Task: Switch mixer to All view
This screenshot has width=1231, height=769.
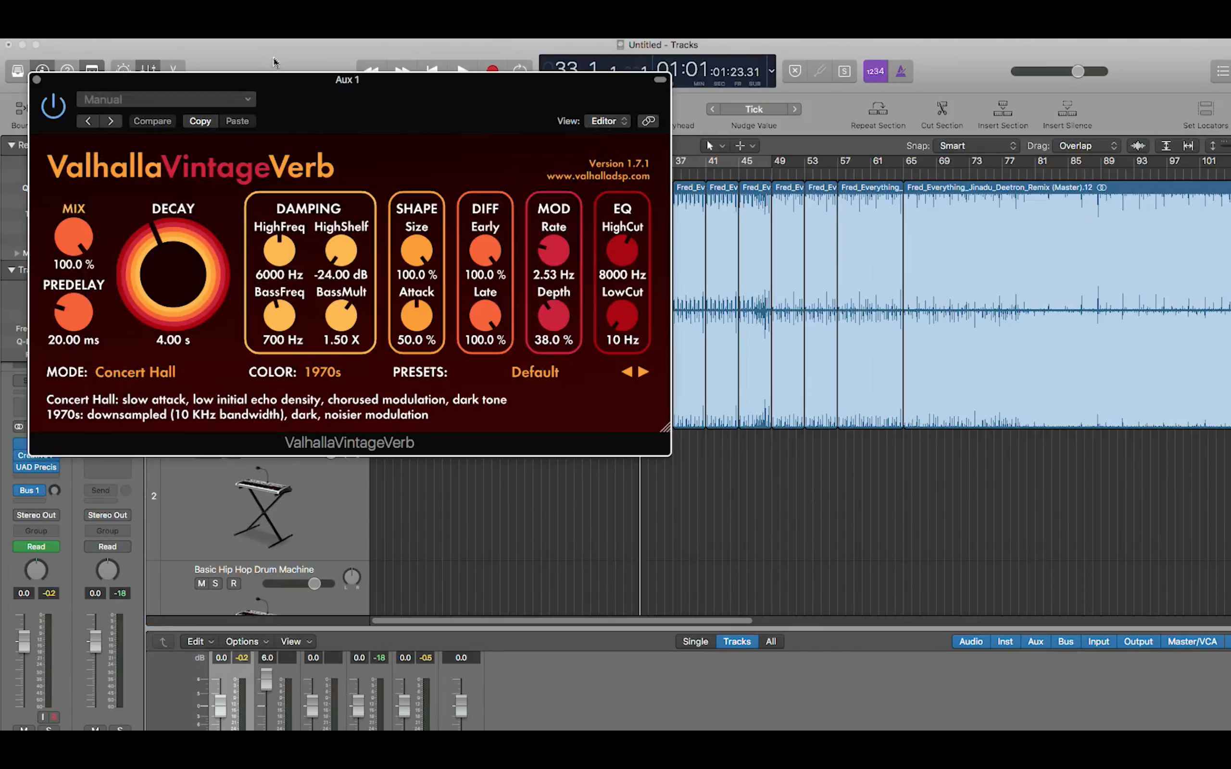Action: click(771, 641)
